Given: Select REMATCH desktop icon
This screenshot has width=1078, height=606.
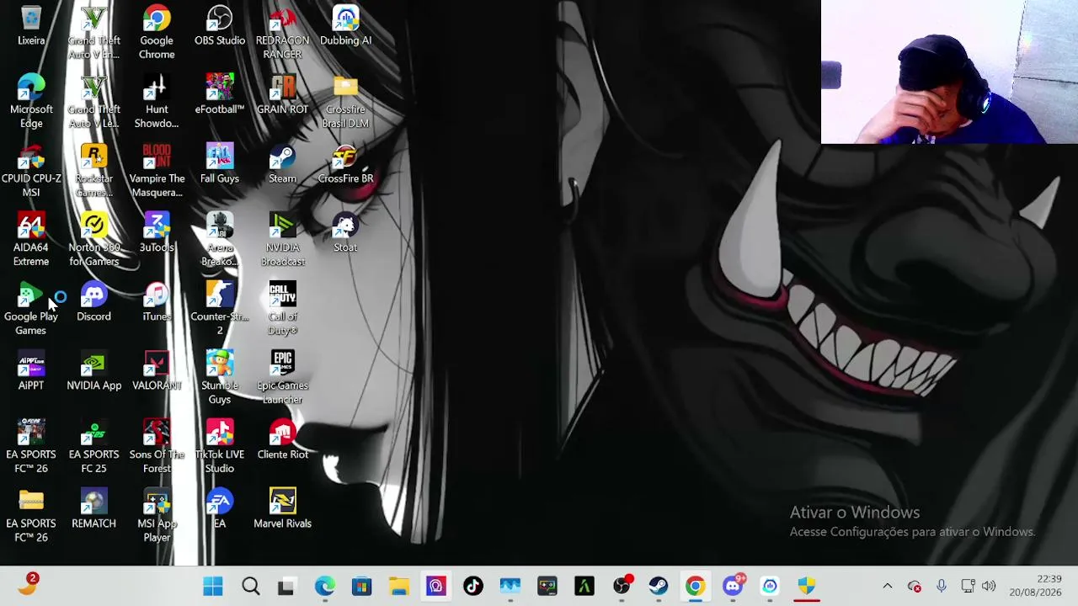Looking at the screenshot, I should pos(93,509).
